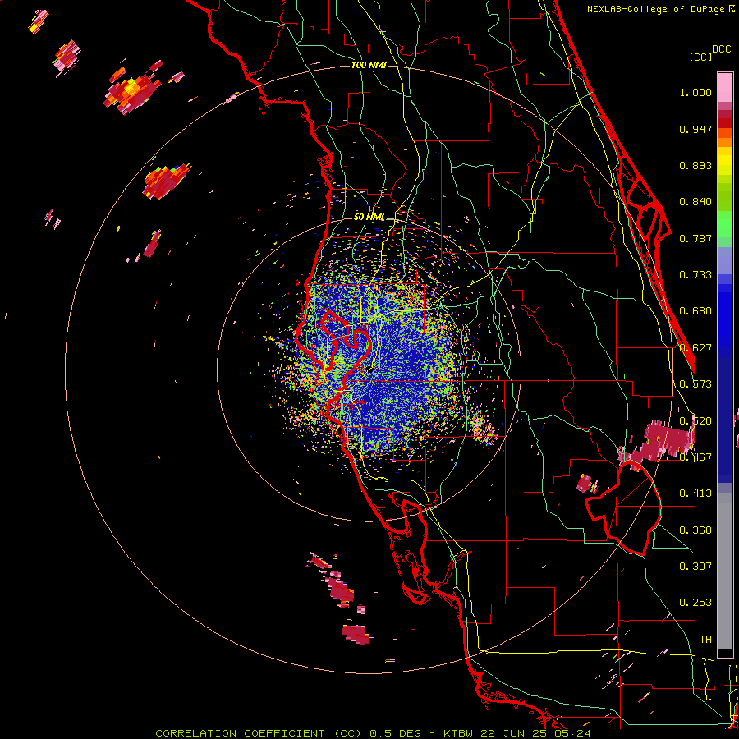Click the TH threshold label on the scale
Image resolution: width=739 pixels, height=739 pixels.
point(705,640)
